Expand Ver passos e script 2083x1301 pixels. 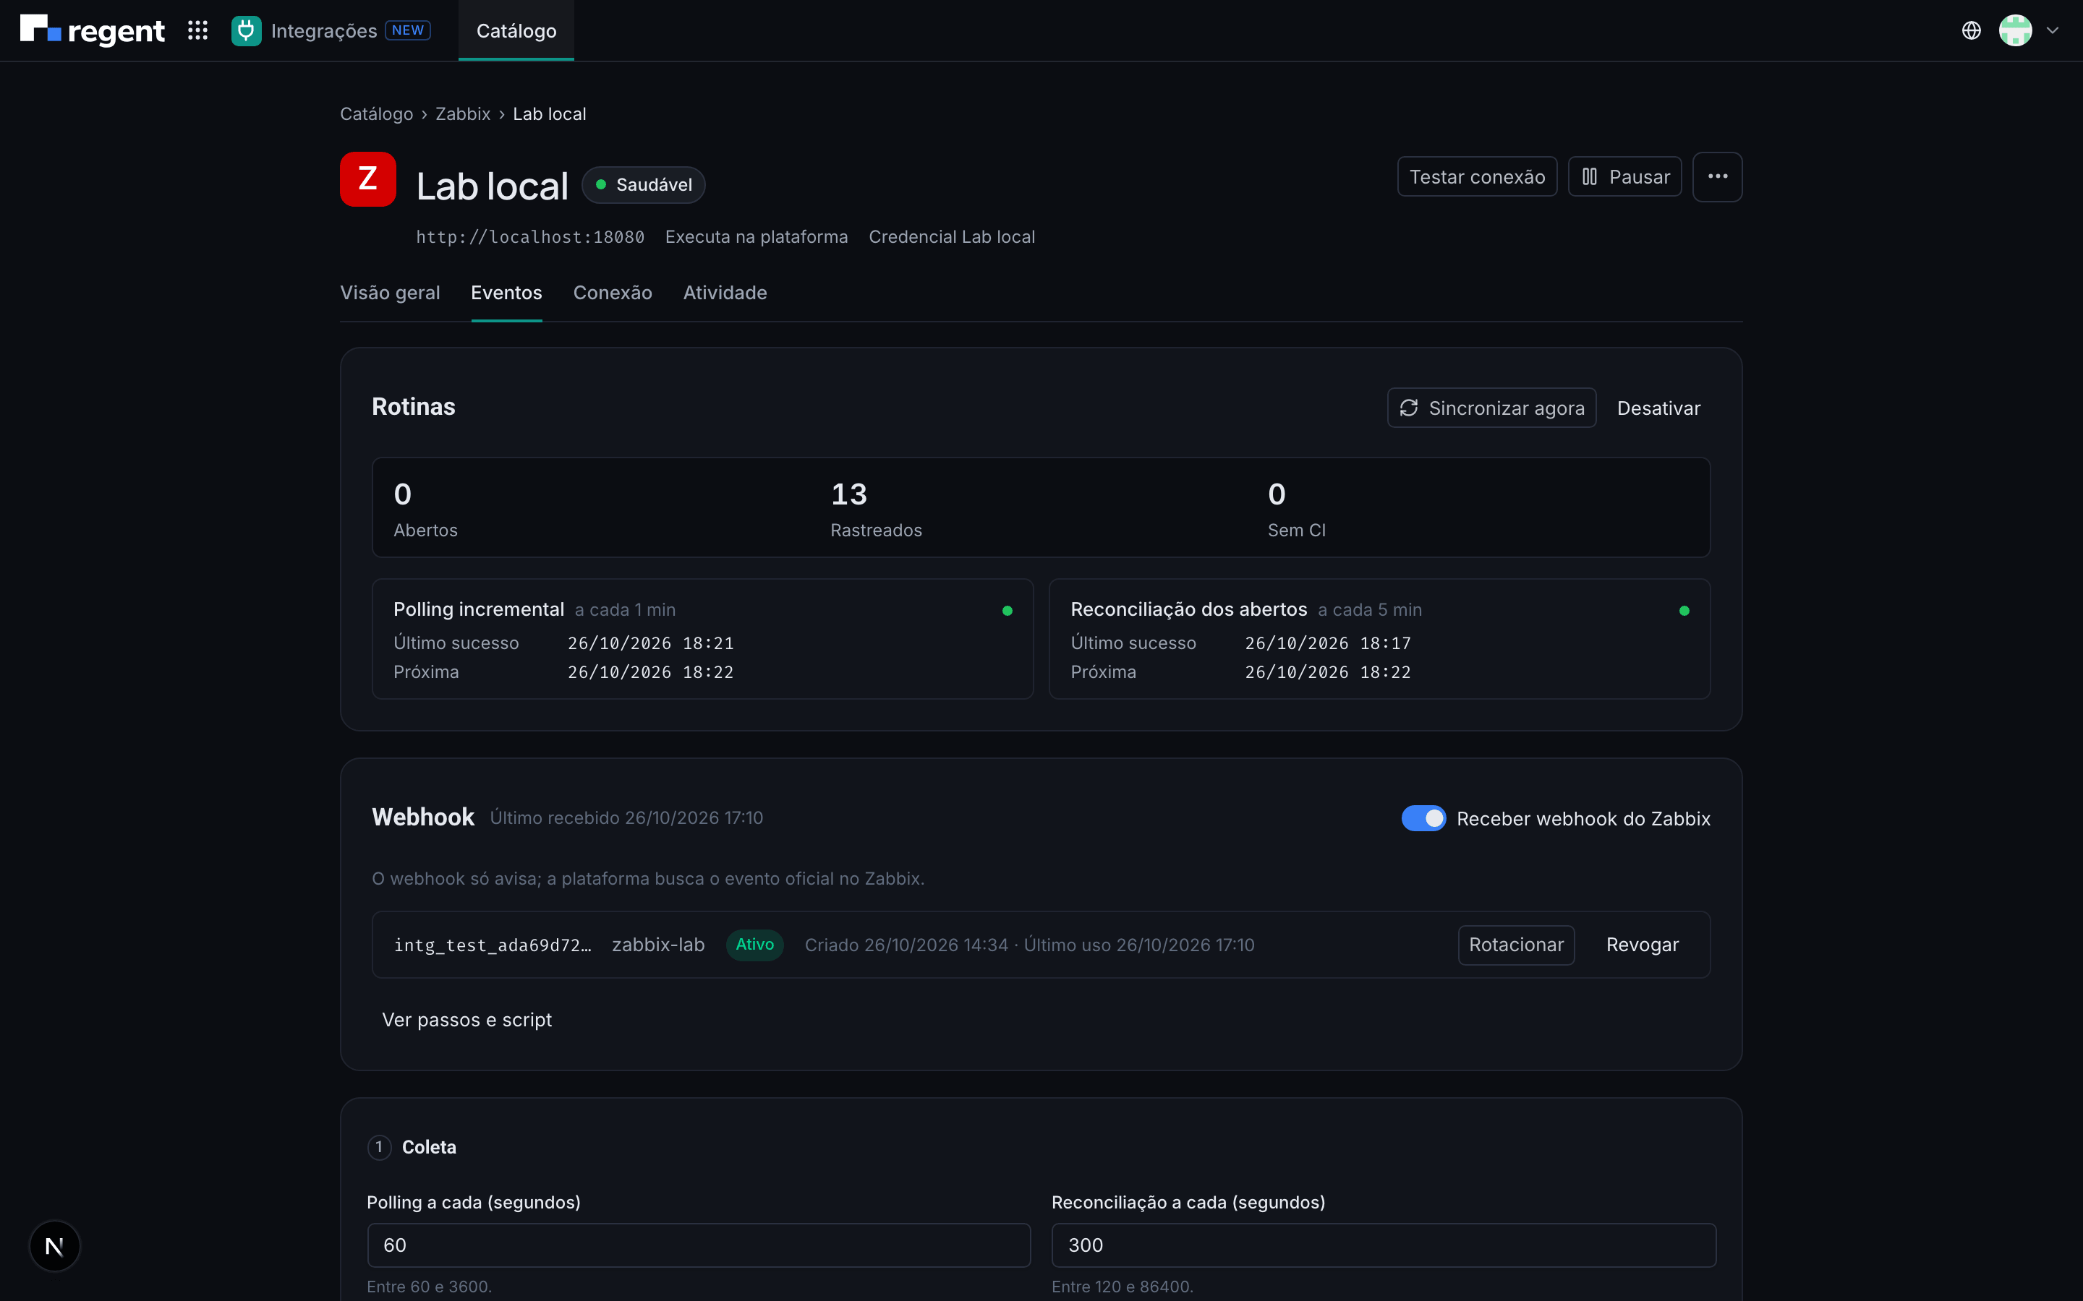[467, 1020]
